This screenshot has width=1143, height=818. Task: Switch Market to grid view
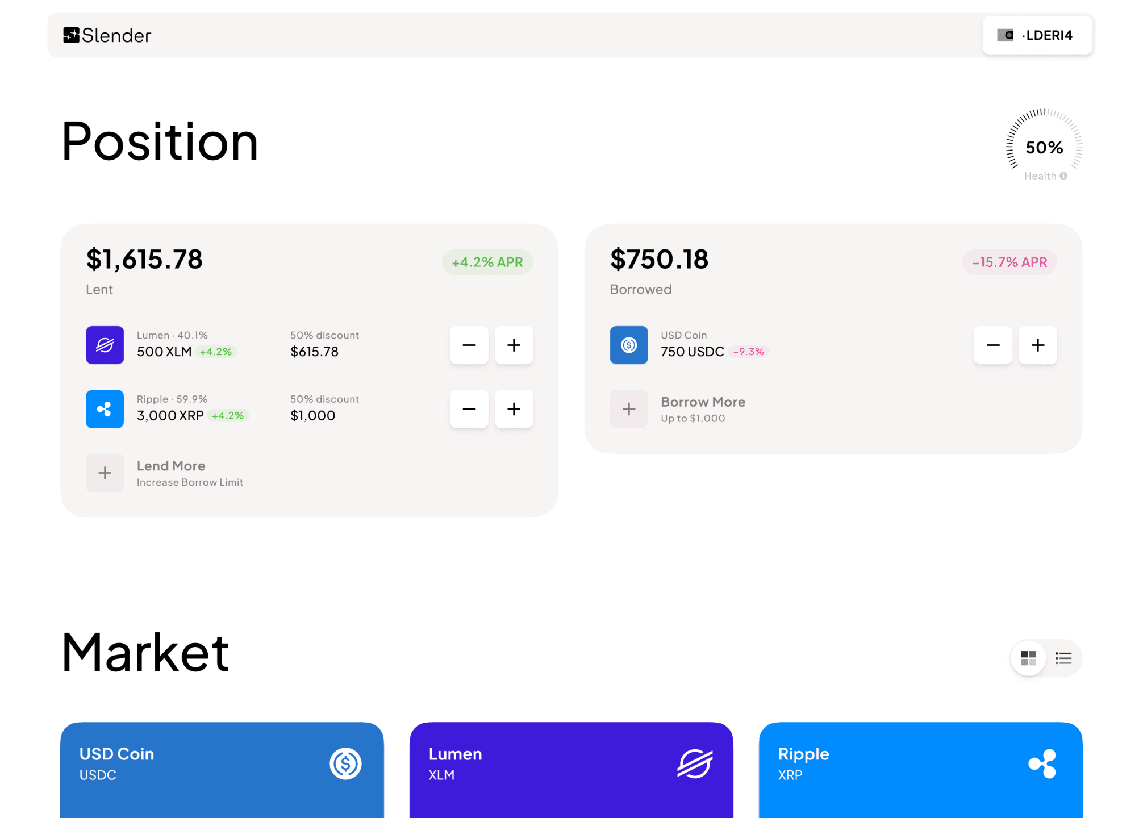tap(1028, 658)
